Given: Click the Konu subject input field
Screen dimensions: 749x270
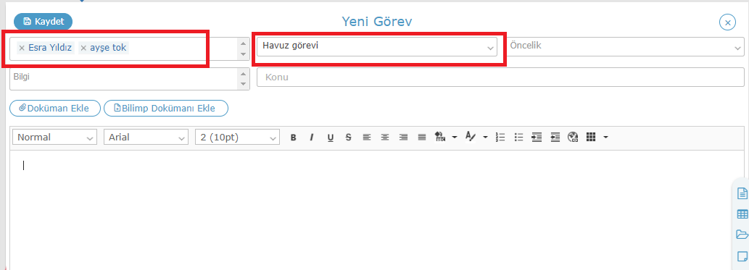Looking at the screenshot, I should tap(500, 77).
